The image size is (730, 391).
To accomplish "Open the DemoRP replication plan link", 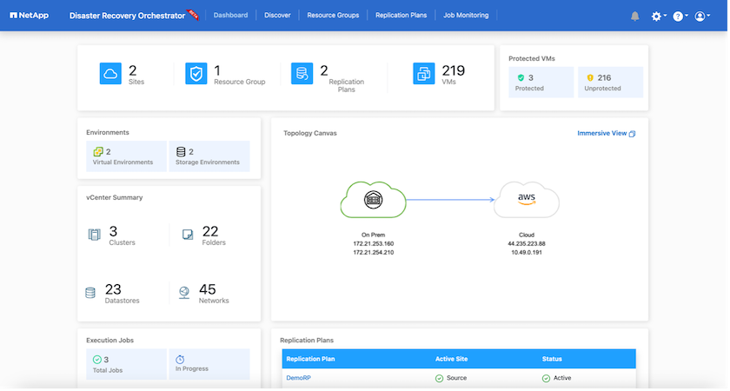I will 298,378.
